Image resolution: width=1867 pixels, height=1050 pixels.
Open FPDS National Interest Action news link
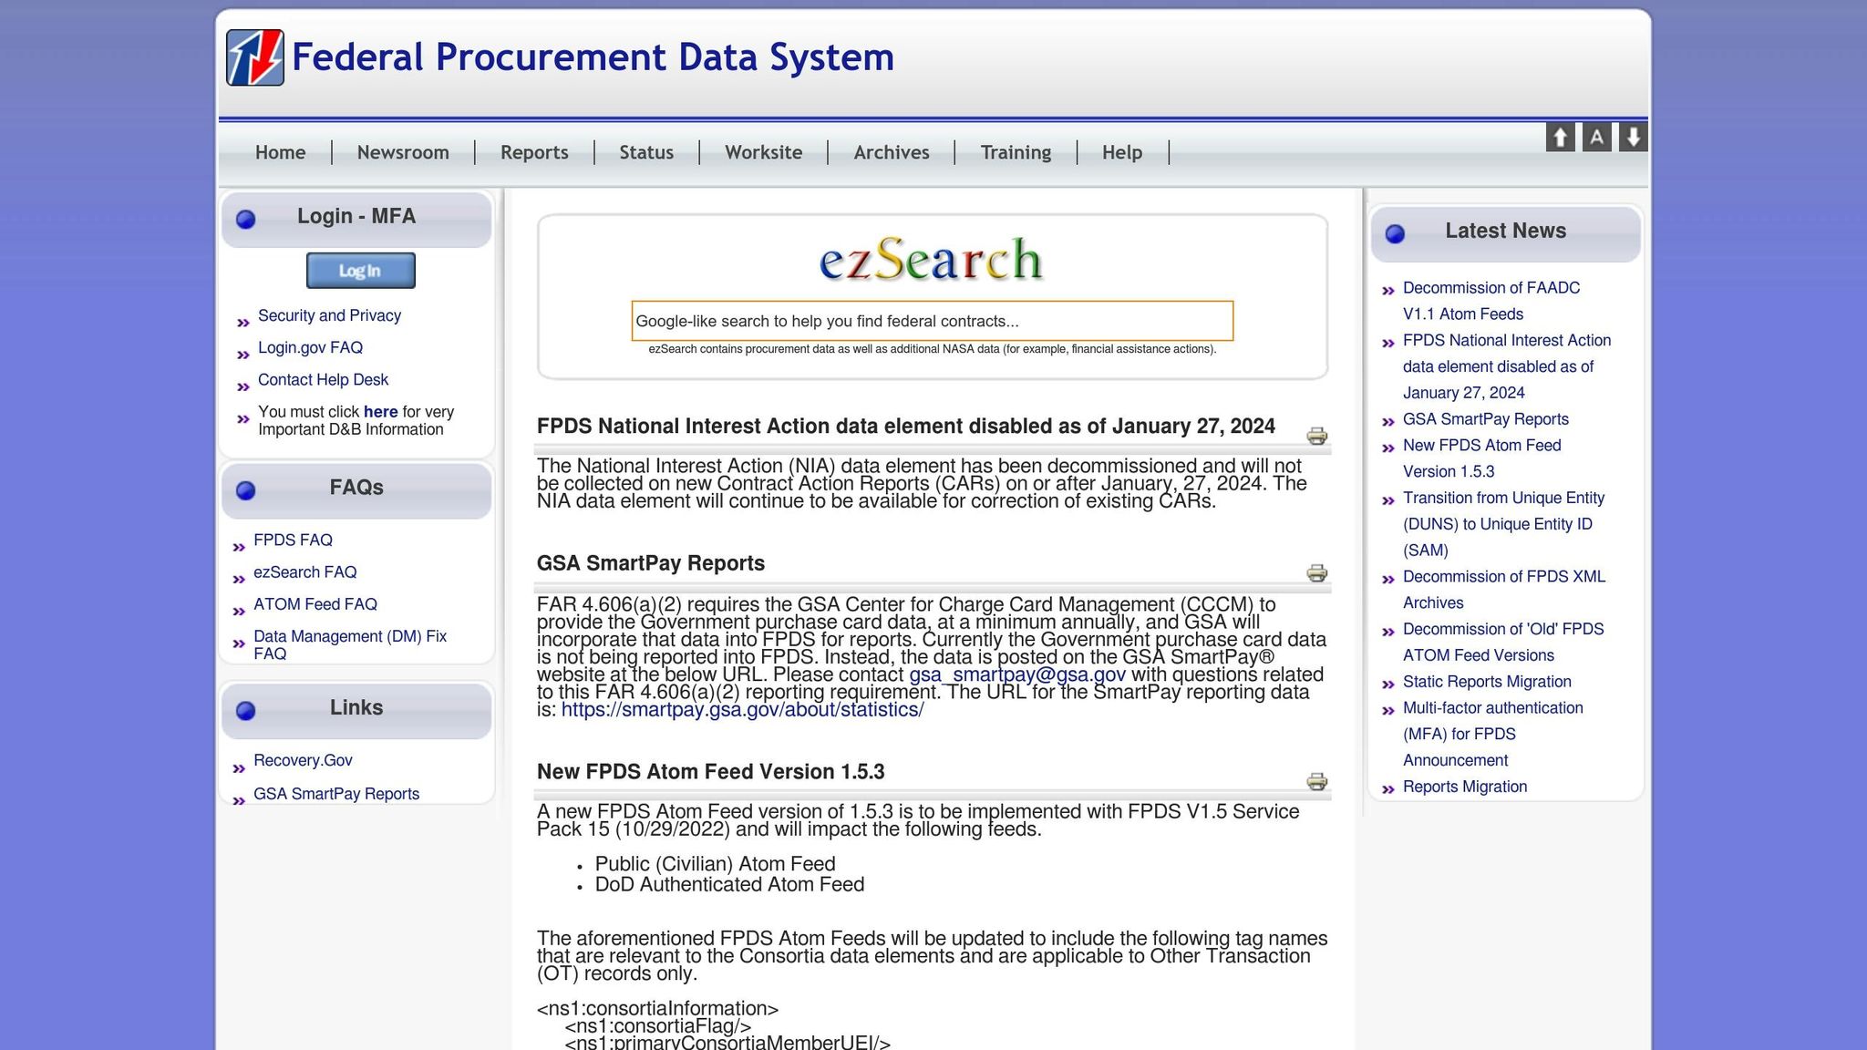[1507, 366]
